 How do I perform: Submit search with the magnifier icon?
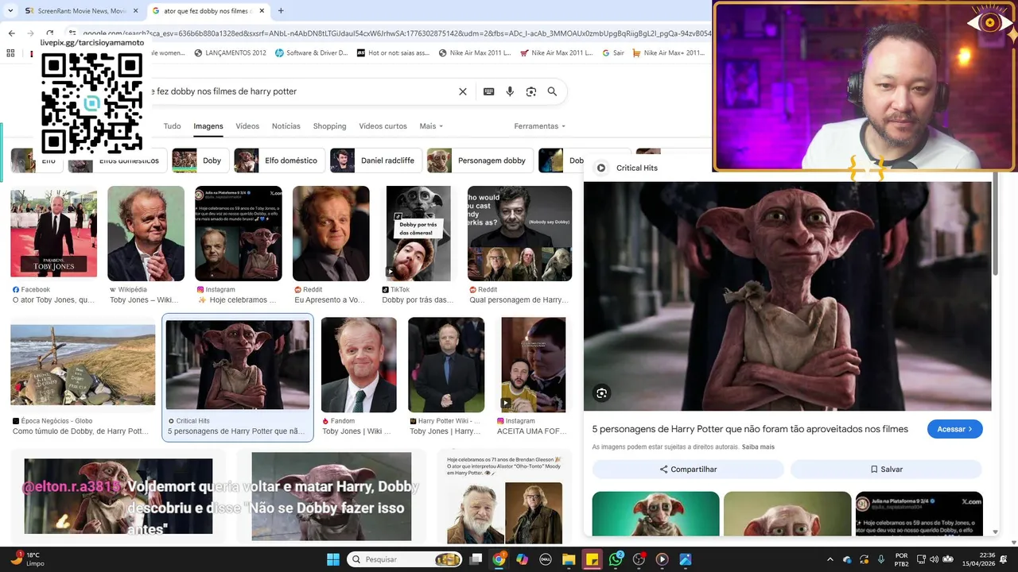point(552,91)
